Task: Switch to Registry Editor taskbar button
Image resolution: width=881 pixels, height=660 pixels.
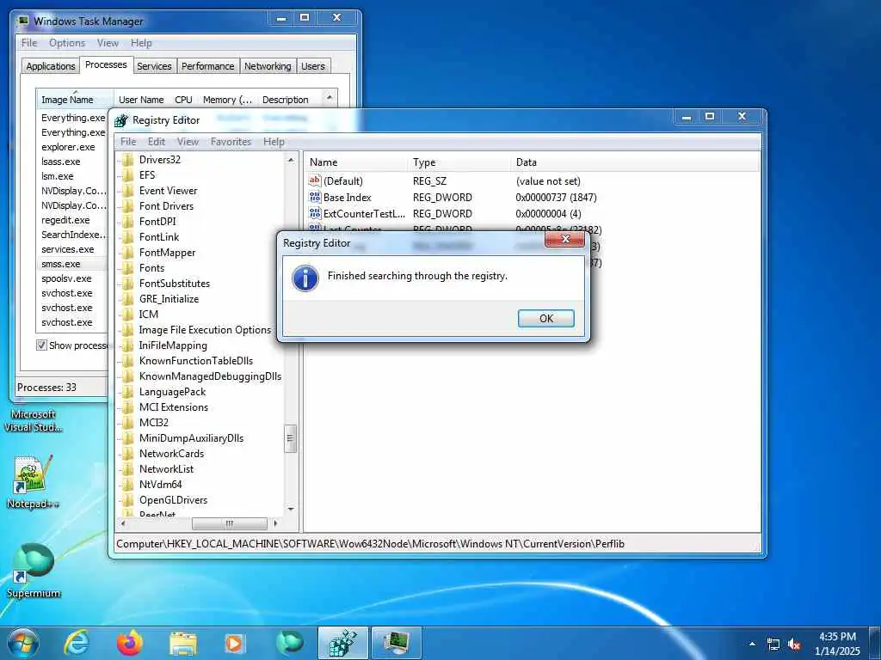Action: click(342, 643)
